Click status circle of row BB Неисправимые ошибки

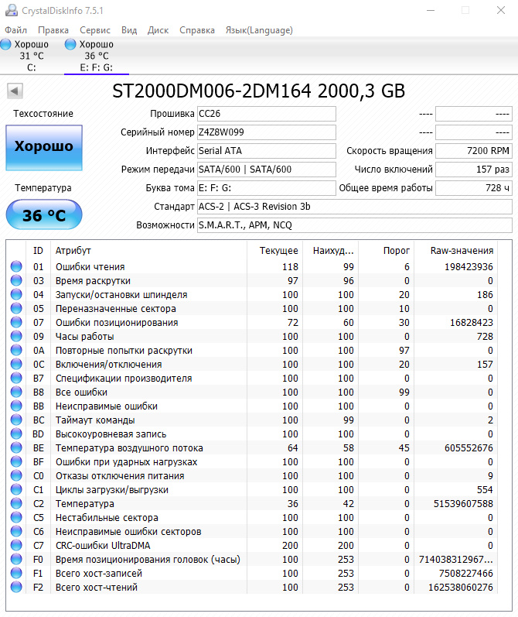pos(16,406)
